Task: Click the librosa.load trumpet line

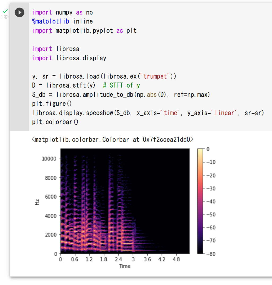Action: 104,76
